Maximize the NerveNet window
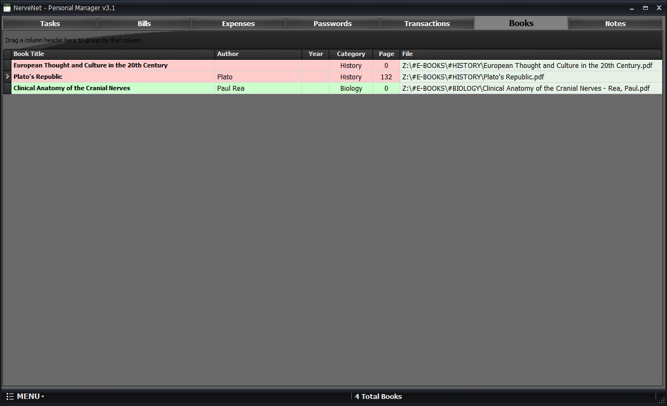Screen dimensions: 667x406 pos(645,8)
